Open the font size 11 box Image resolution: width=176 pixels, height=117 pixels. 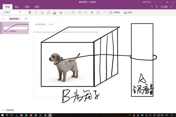(x=22, y=12)
